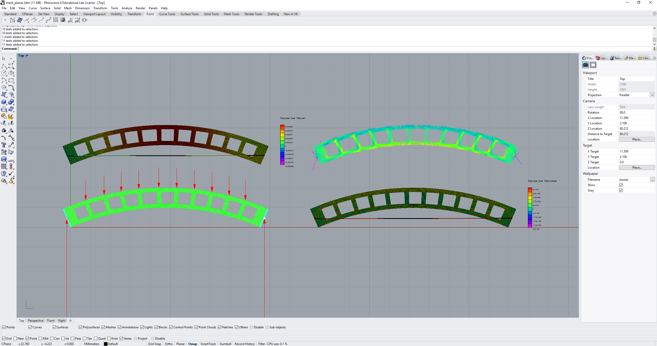Click the Explode tool icon
657x346 pixels.
click(x=11, y=116)
